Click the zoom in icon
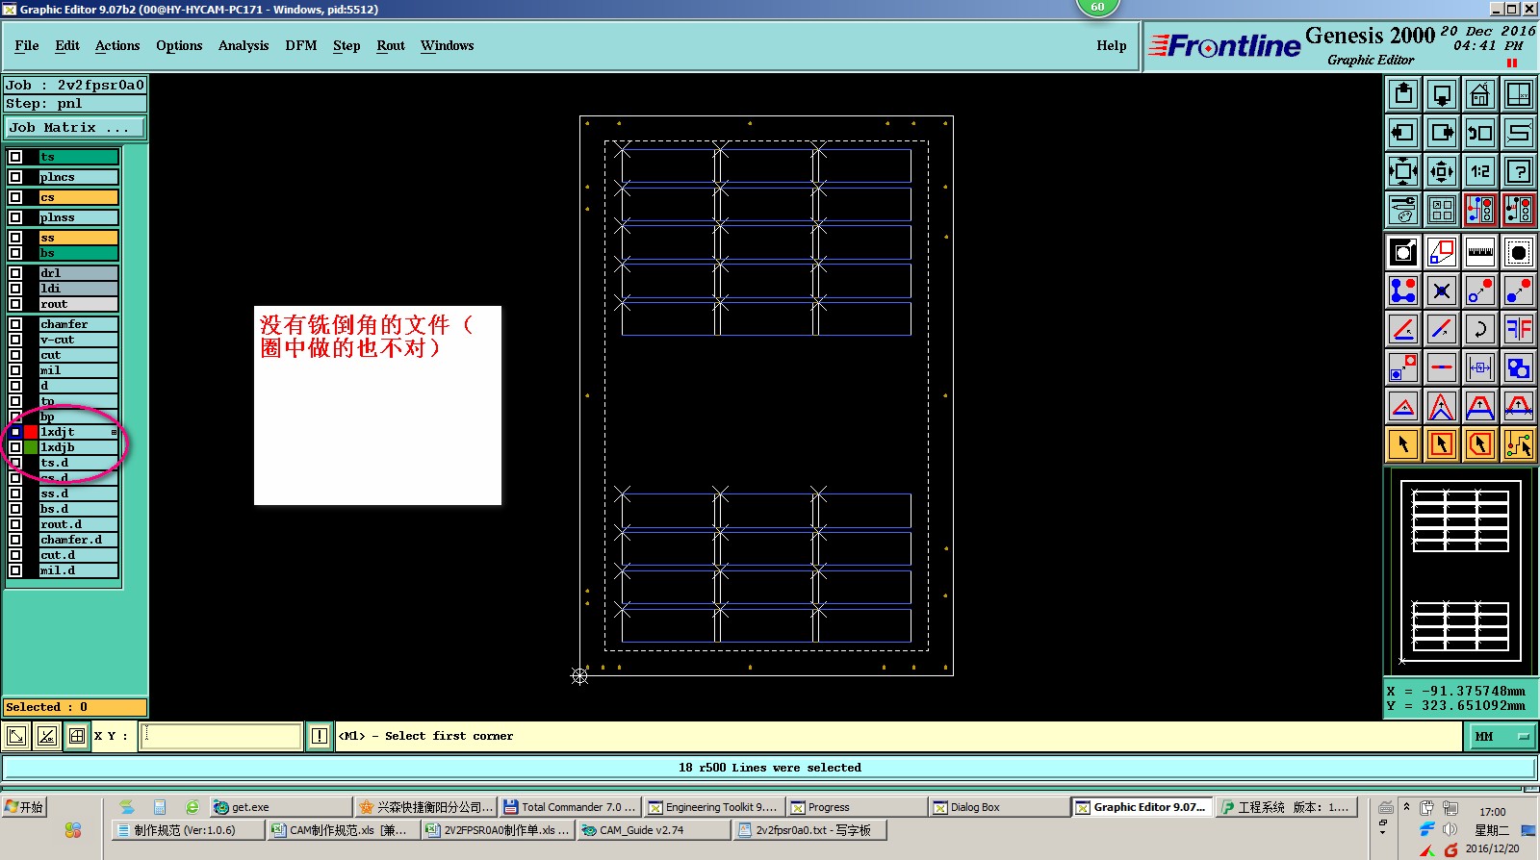This screenshot has height=860, width=1540. [1403, 171]
